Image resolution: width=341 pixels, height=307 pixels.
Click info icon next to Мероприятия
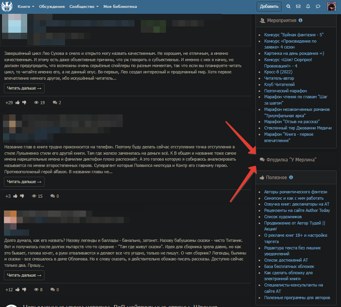[x=300, y=20]
